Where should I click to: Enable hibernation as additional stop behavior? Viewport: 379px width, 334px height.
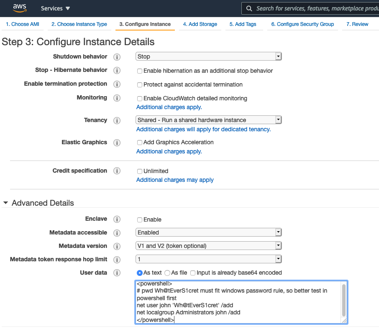click(140, 71)
